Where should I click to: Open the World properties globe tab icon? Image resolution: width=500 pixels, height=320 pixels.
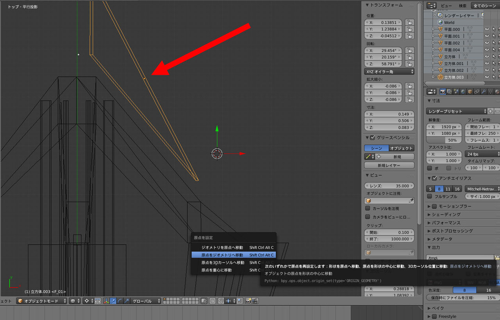[463, 92]
